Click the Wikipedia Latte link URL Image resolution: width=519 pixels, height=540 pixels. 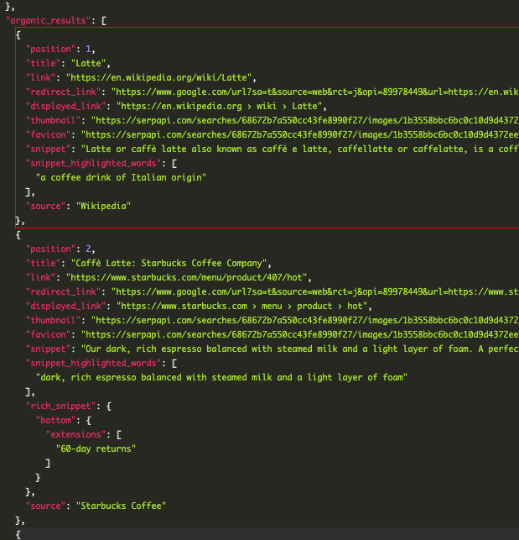[159, 77]
